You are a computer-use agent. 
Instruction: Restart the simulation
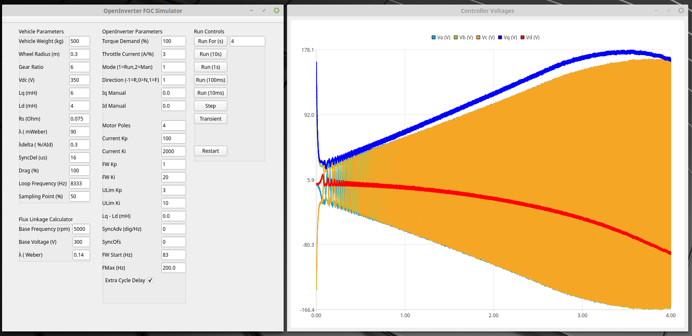[x=210, y=151]
